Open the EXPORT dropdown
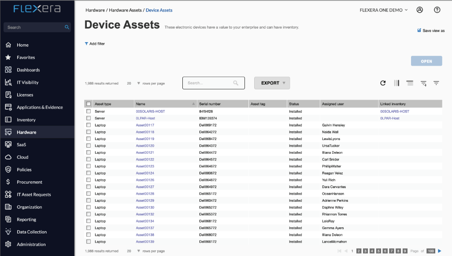Screen dimensions: 452x256 (x=272, y=83)
